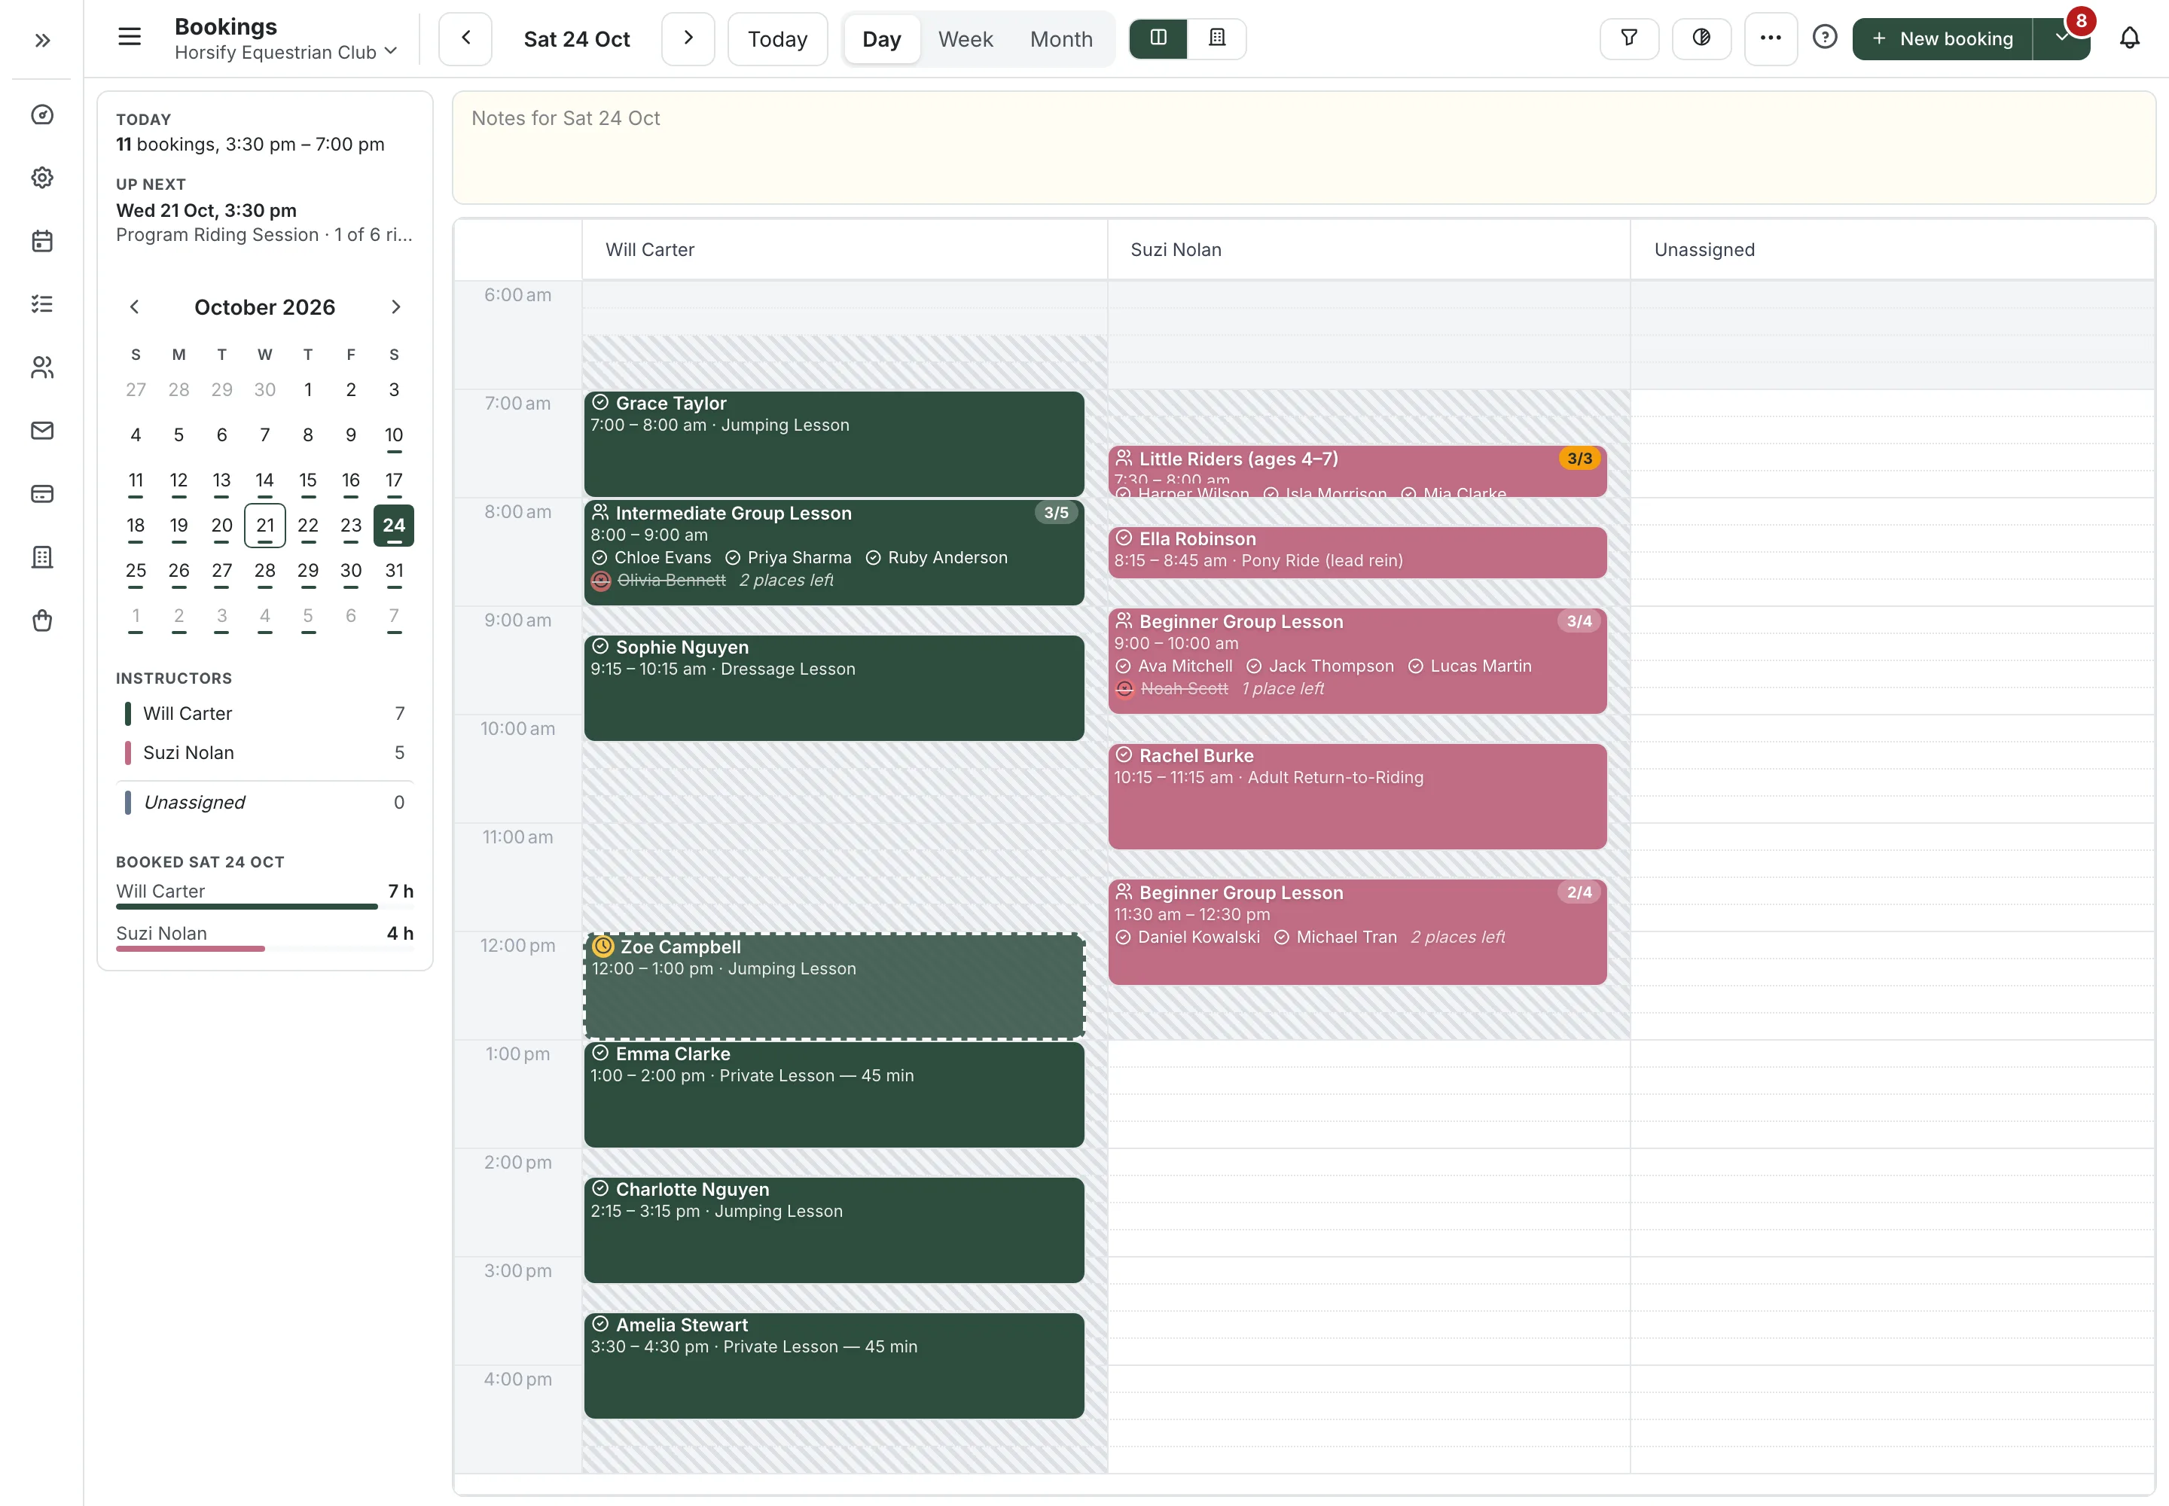Open the filter funnel icon
The image size is (2169, 1506).
(1629, 38)
